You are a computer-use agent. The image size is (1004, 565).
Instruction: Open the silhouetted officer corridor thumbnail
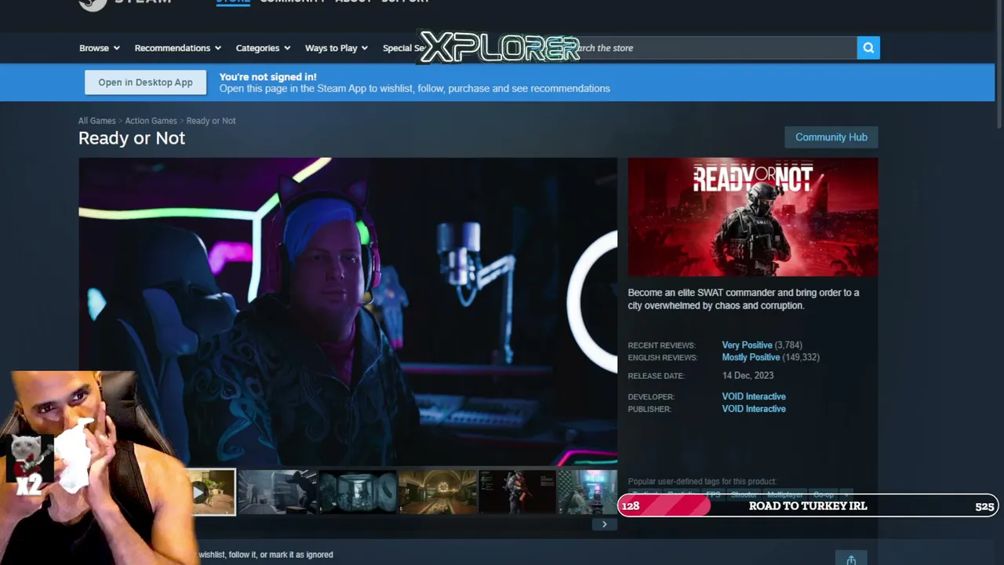tap(278, 492)
